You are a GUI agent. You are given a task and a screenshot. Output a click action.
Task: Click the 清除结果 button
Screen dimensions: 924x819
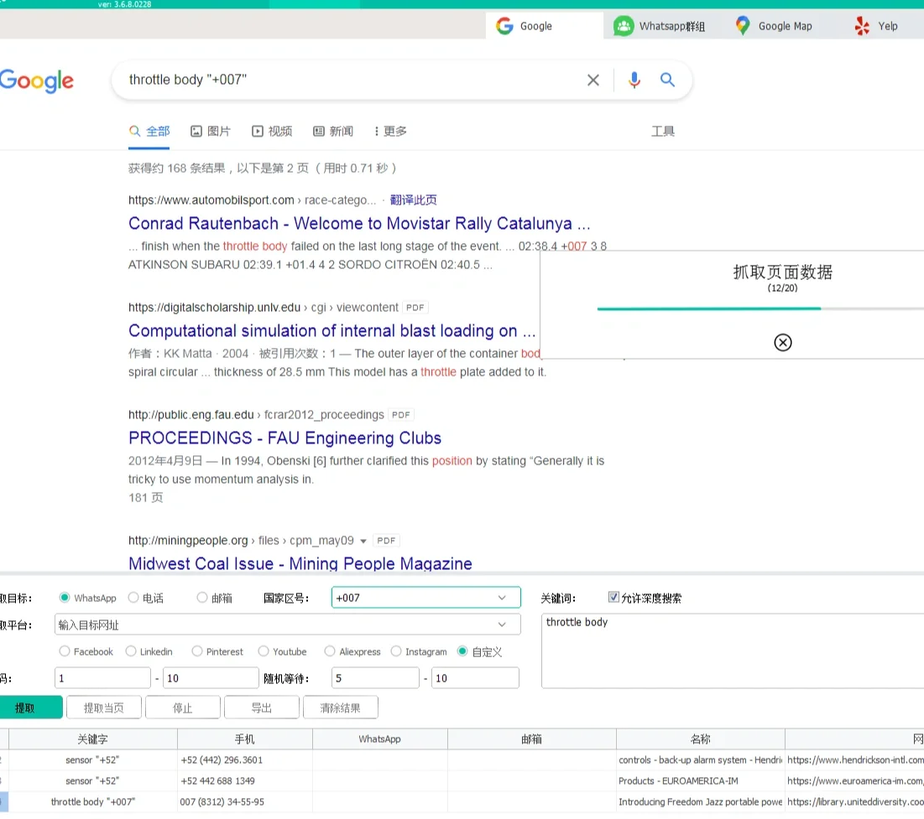[340, 708]
